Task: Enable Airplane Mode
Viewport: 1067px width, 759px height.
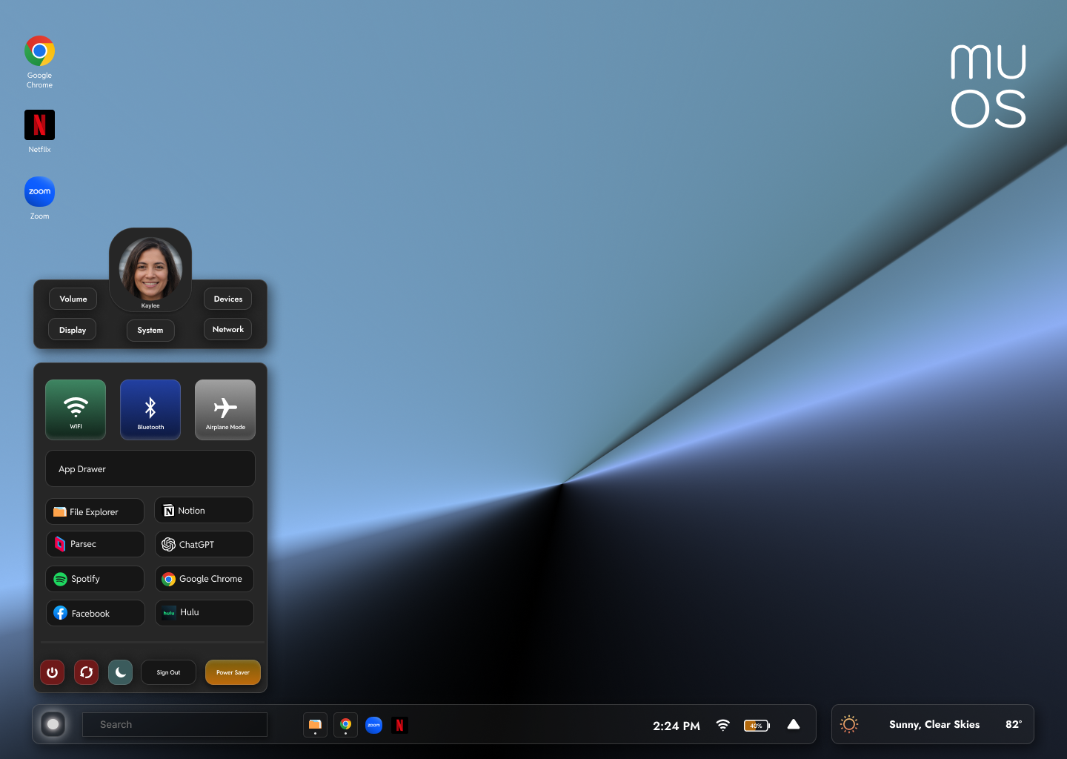Action: point(225,409)
